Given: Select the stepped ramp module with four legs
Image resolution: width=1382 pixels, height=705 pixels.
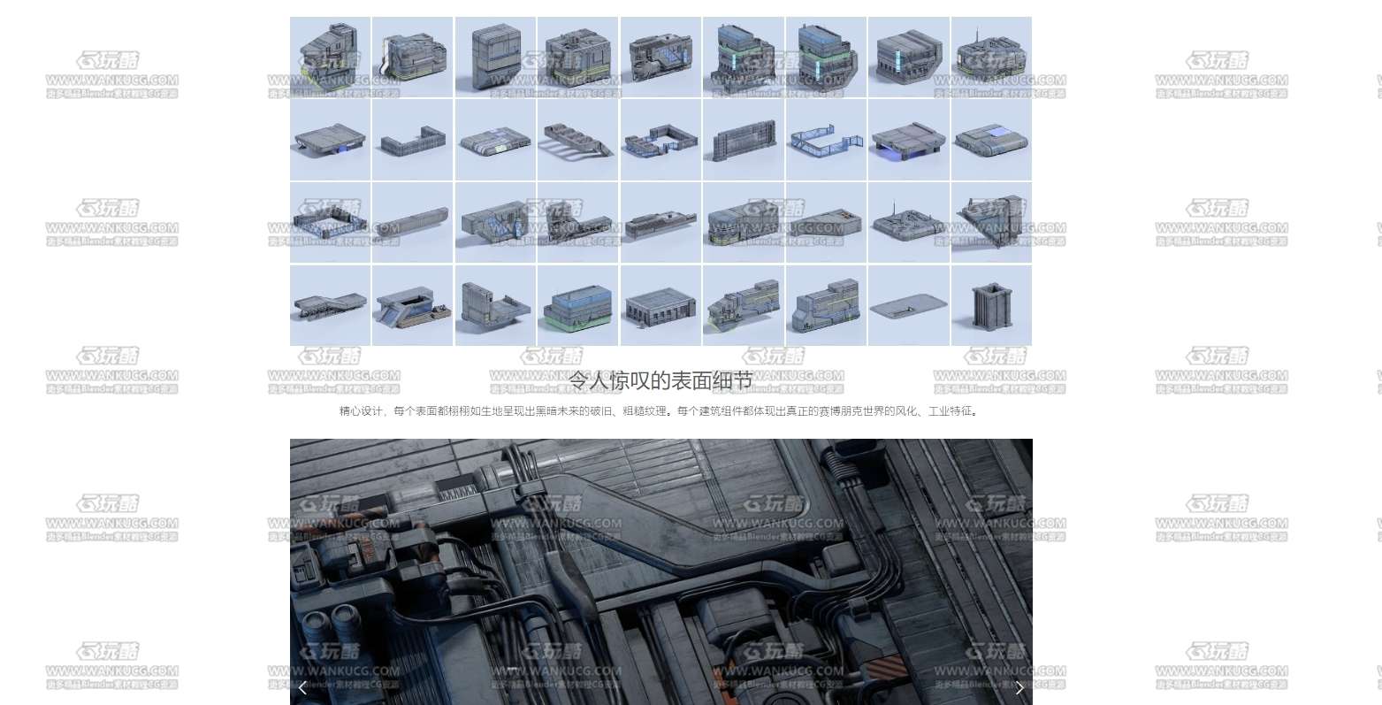Looking at the screenshot, I should coord(577,140).
